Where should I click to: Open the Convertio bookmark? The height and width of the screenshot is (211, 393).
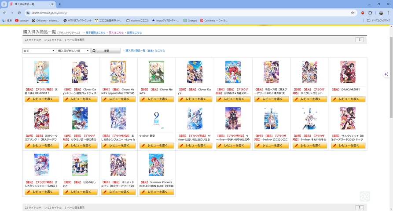point(214,21)
